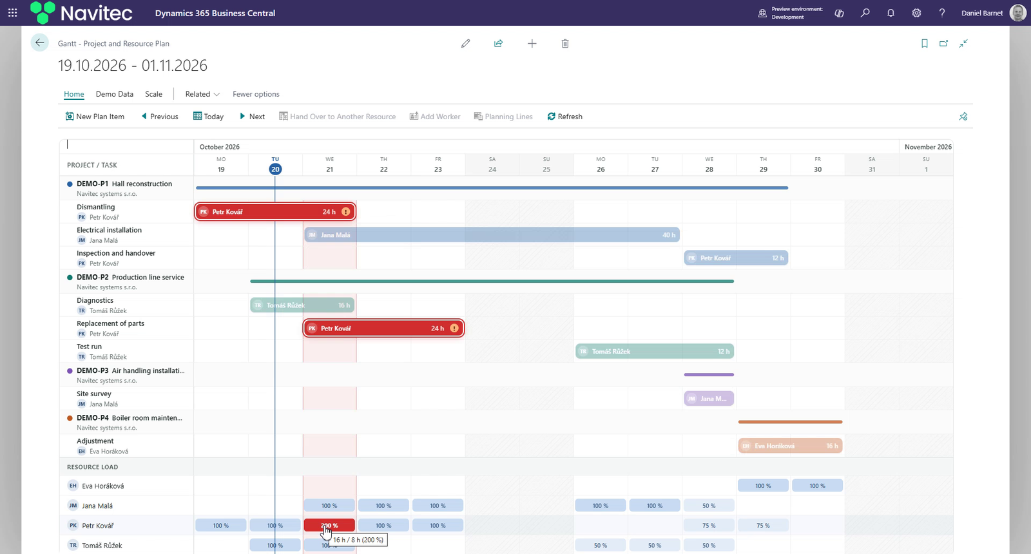
Task: Click the share icon
Action: click(x=498, y=43)
